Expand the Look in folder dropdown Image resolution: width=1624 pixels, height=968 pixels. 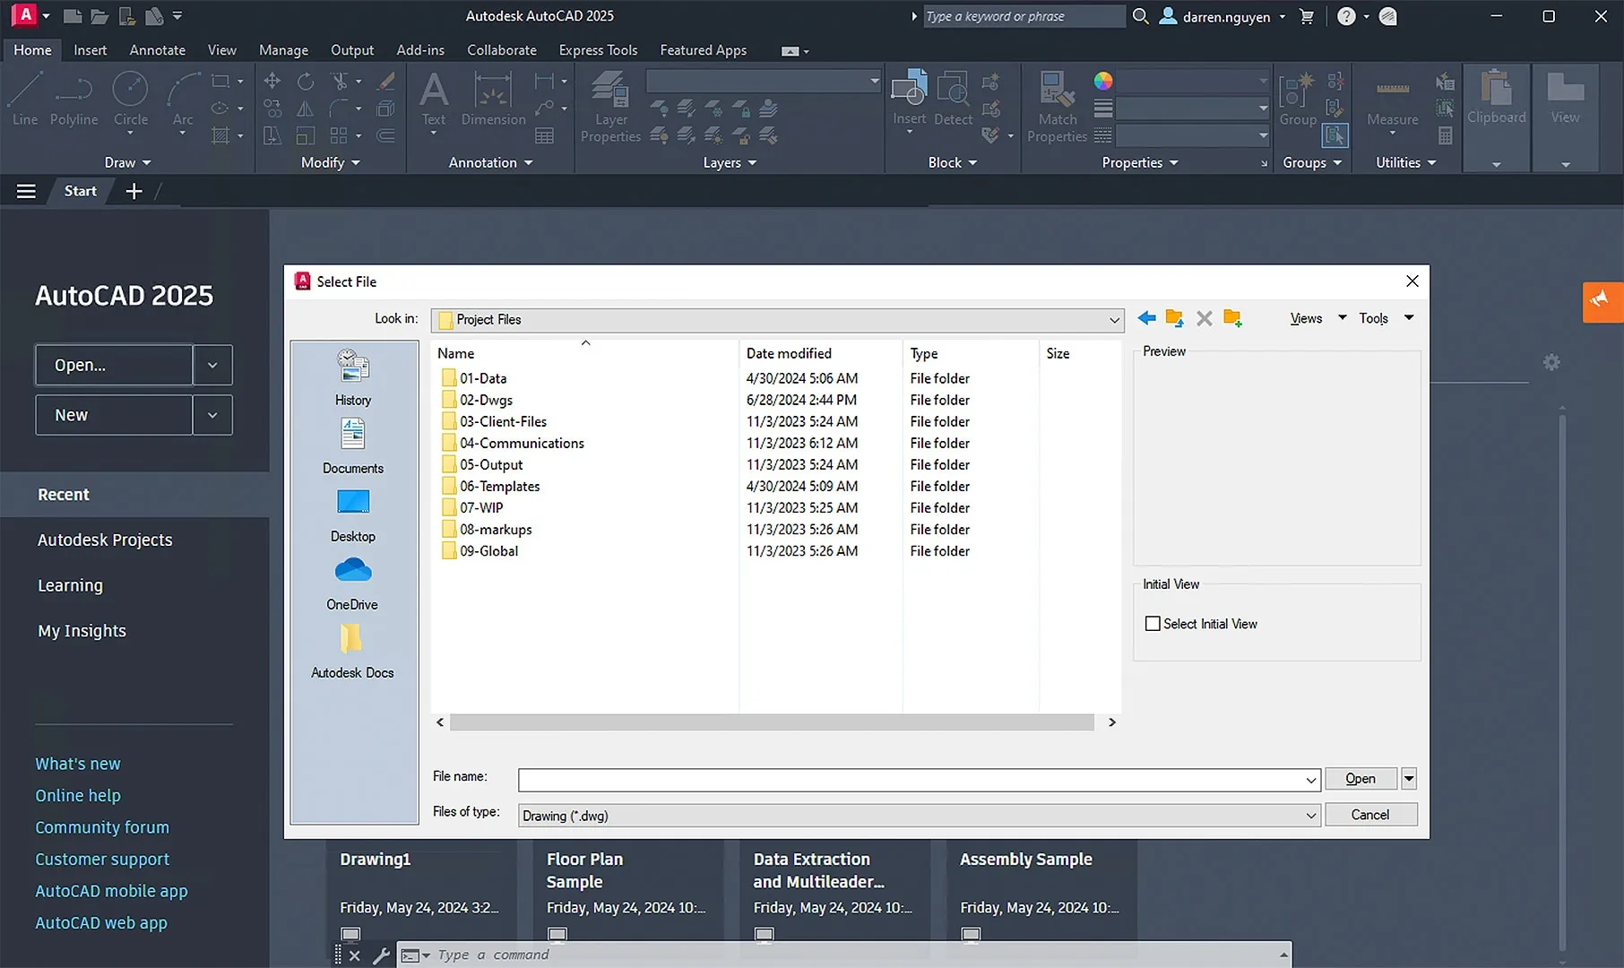coord(1114,319)
